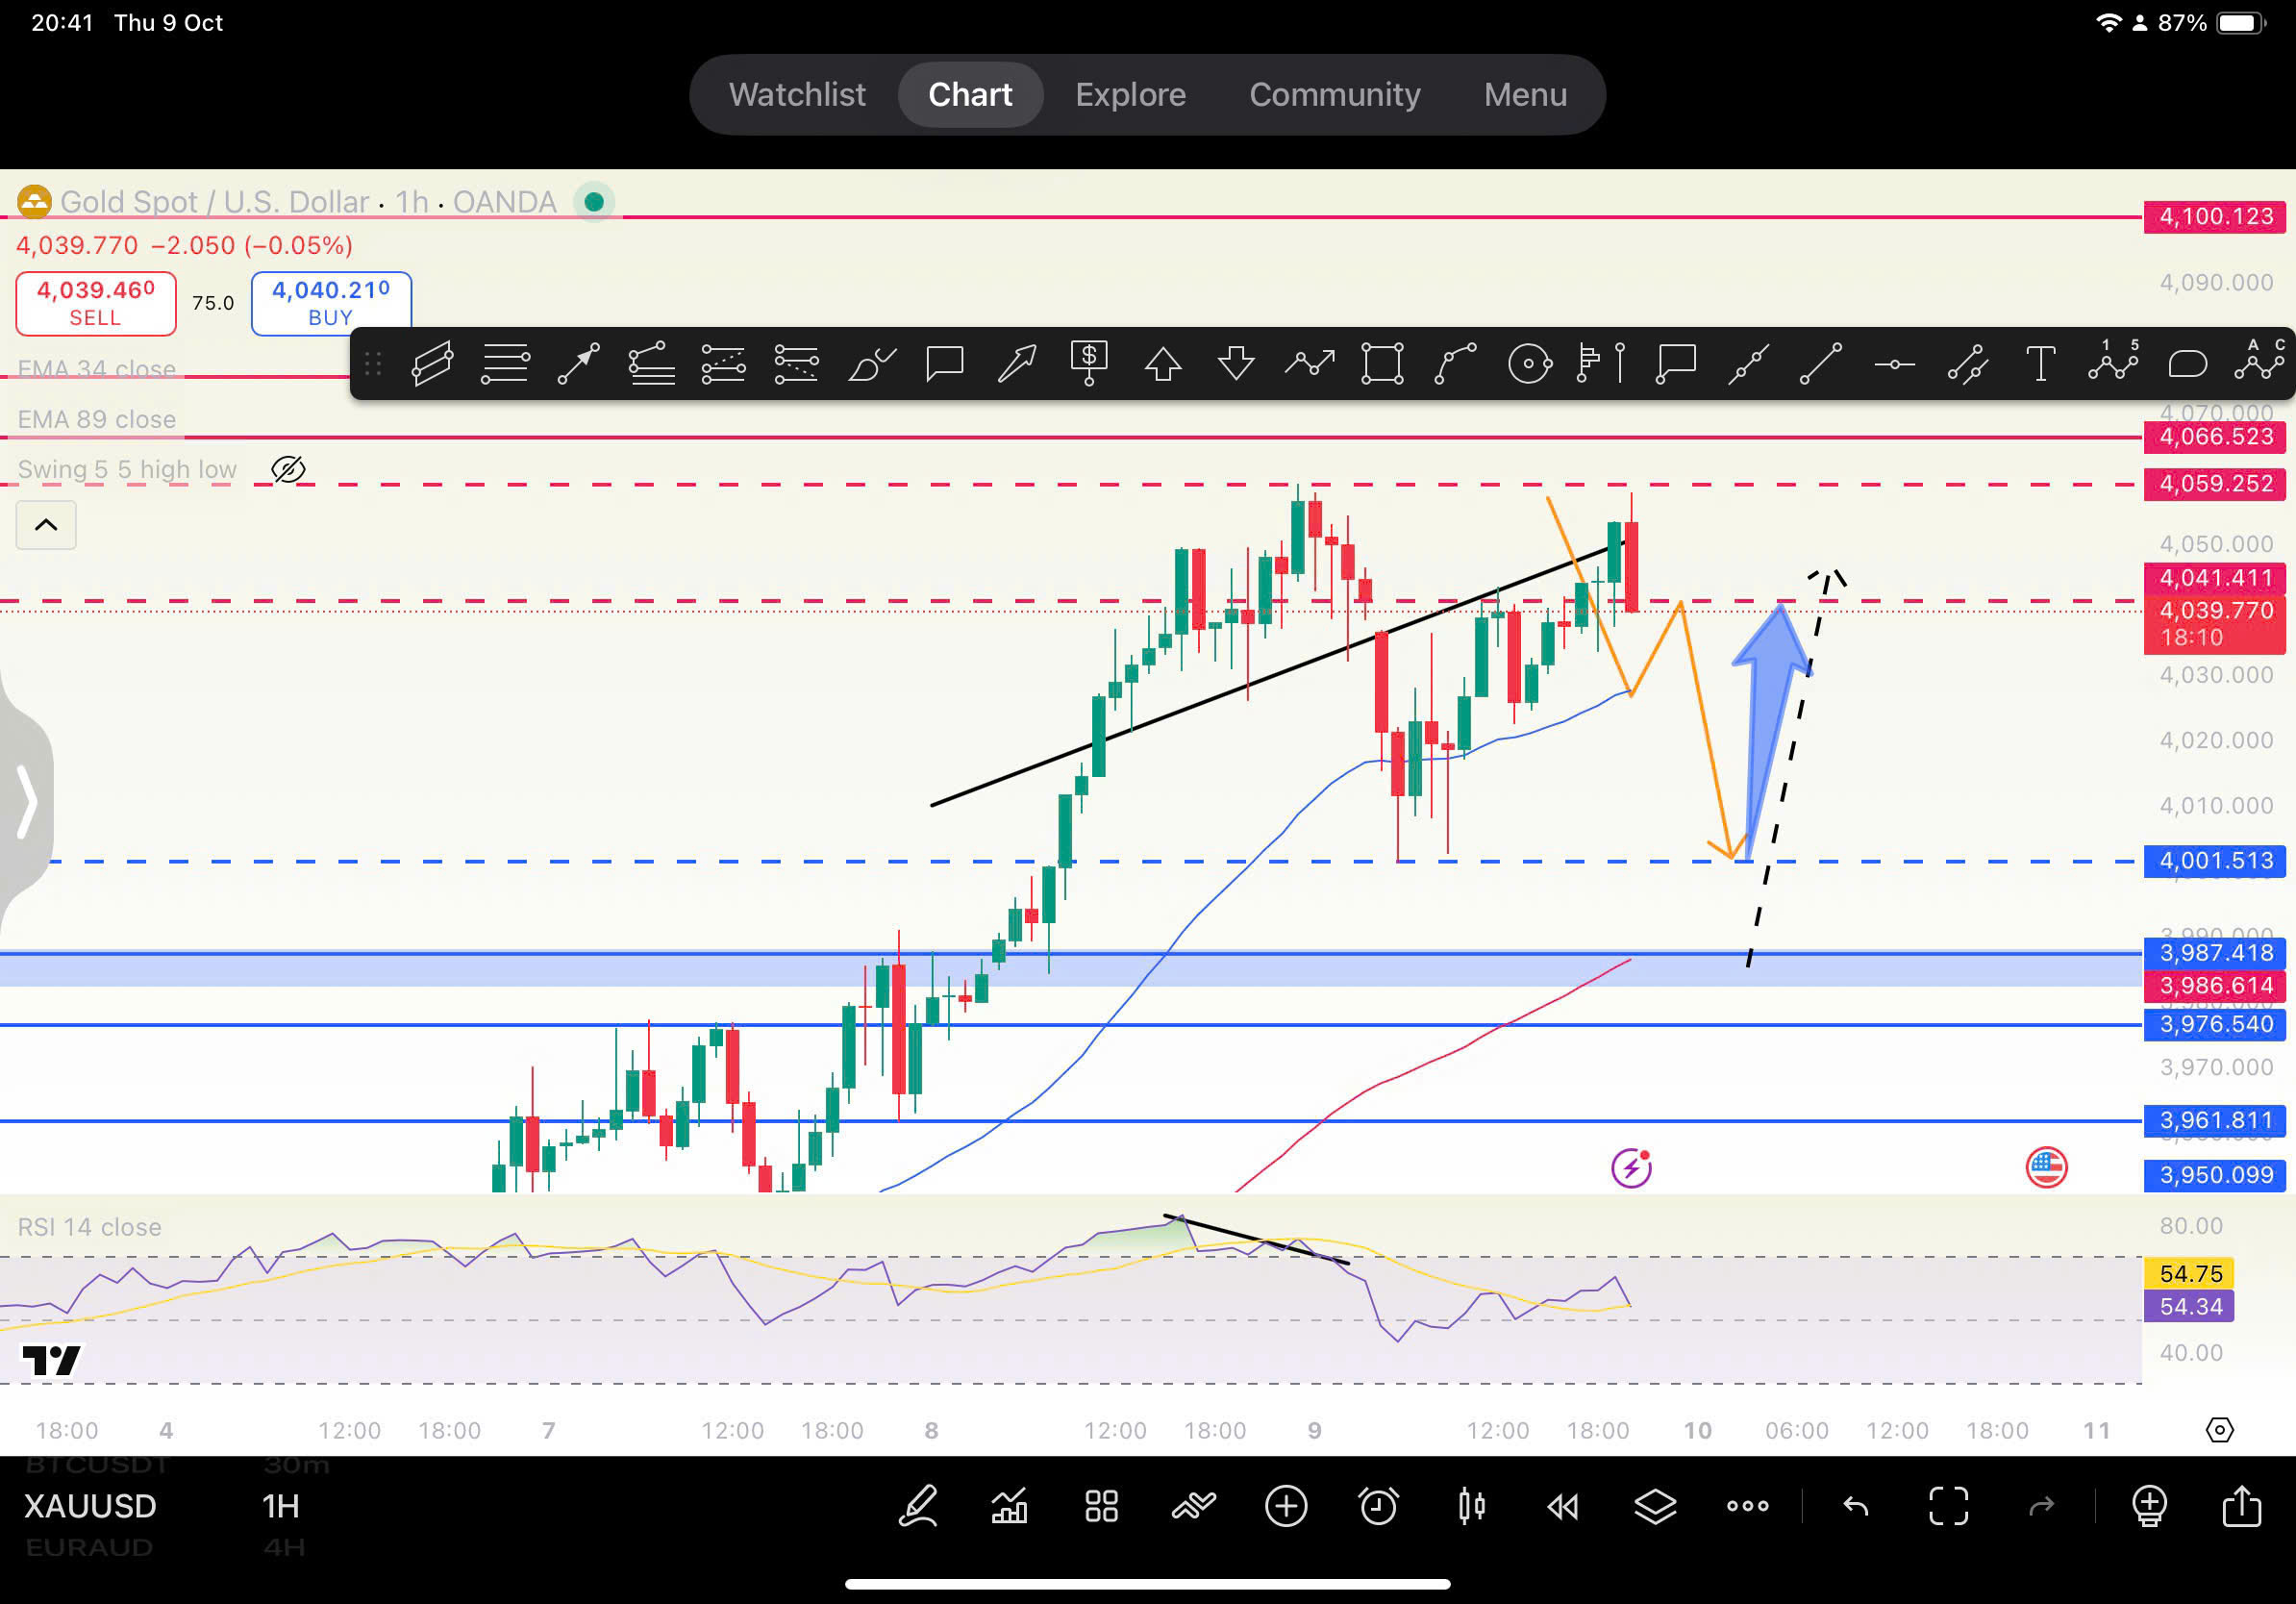Select the text tool in drawing toolbar
This screenshot has height=1604, width=2296.
2040,364
